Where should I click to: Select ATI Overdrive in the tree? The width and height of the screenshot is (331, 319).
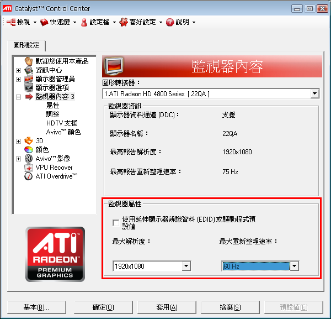[x=56, y=176]
